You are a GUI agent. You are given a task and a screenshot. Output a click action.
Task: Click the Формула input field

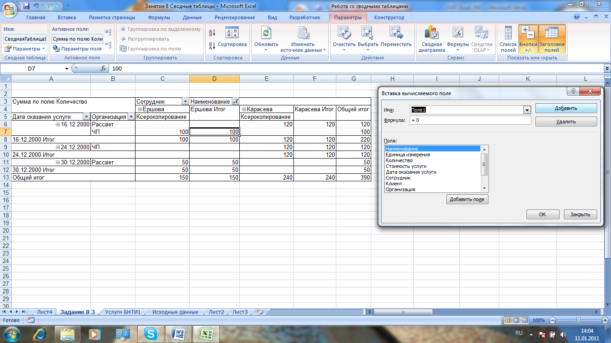470,120
